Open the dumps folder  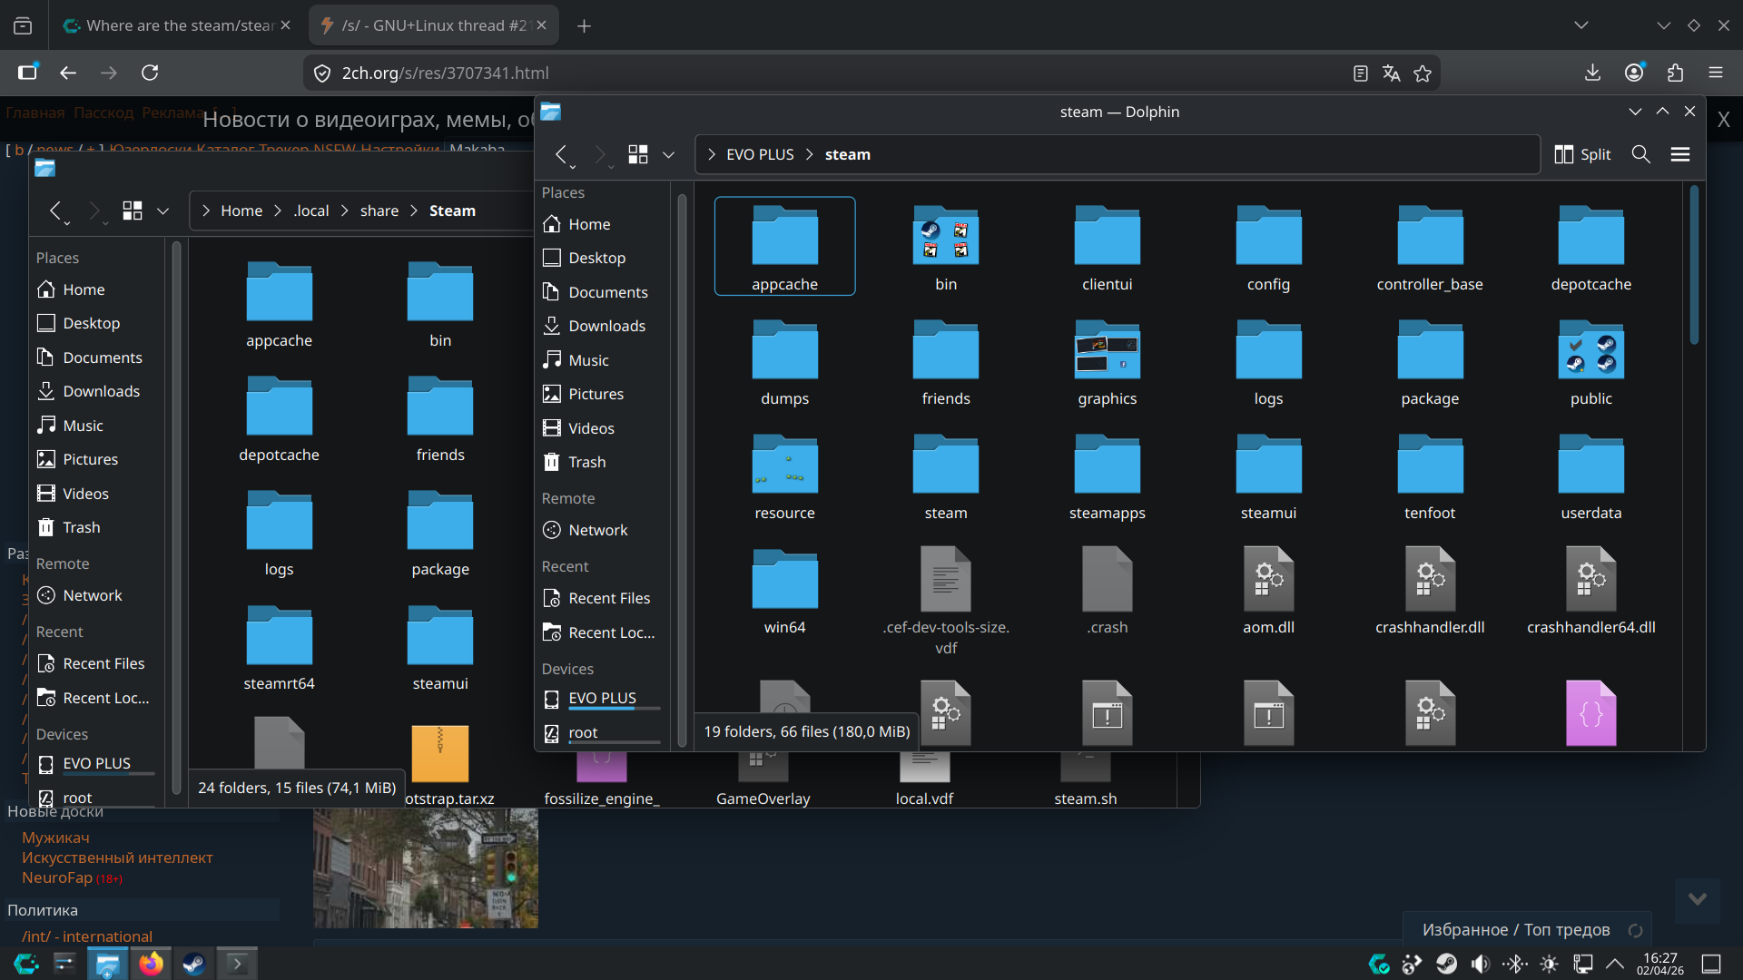784,360
